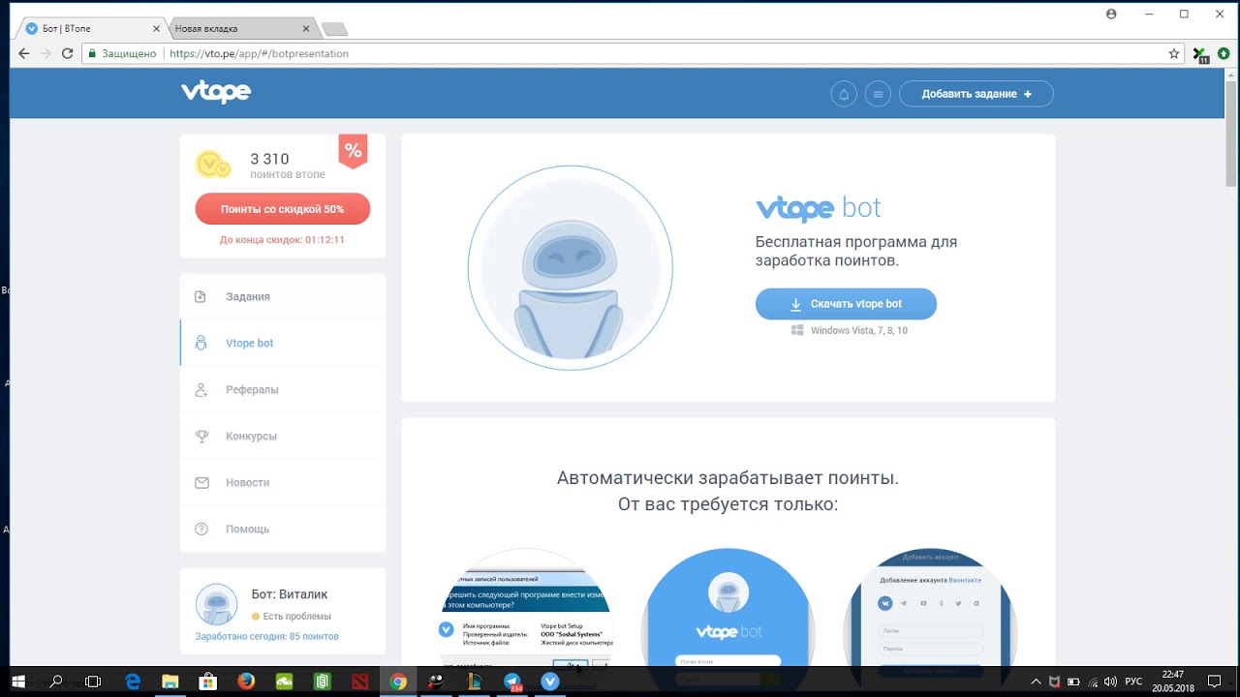Click the Рефералы person-plus icon
1240x697 pixels.
(x=201, y=389)
